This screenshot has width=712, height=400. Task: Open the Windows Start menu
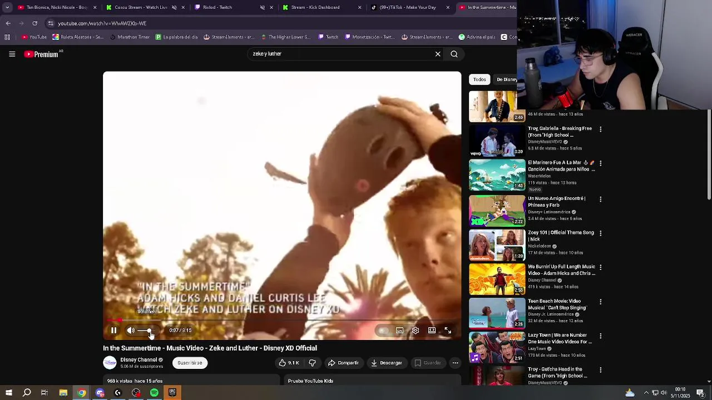(8, 393)
